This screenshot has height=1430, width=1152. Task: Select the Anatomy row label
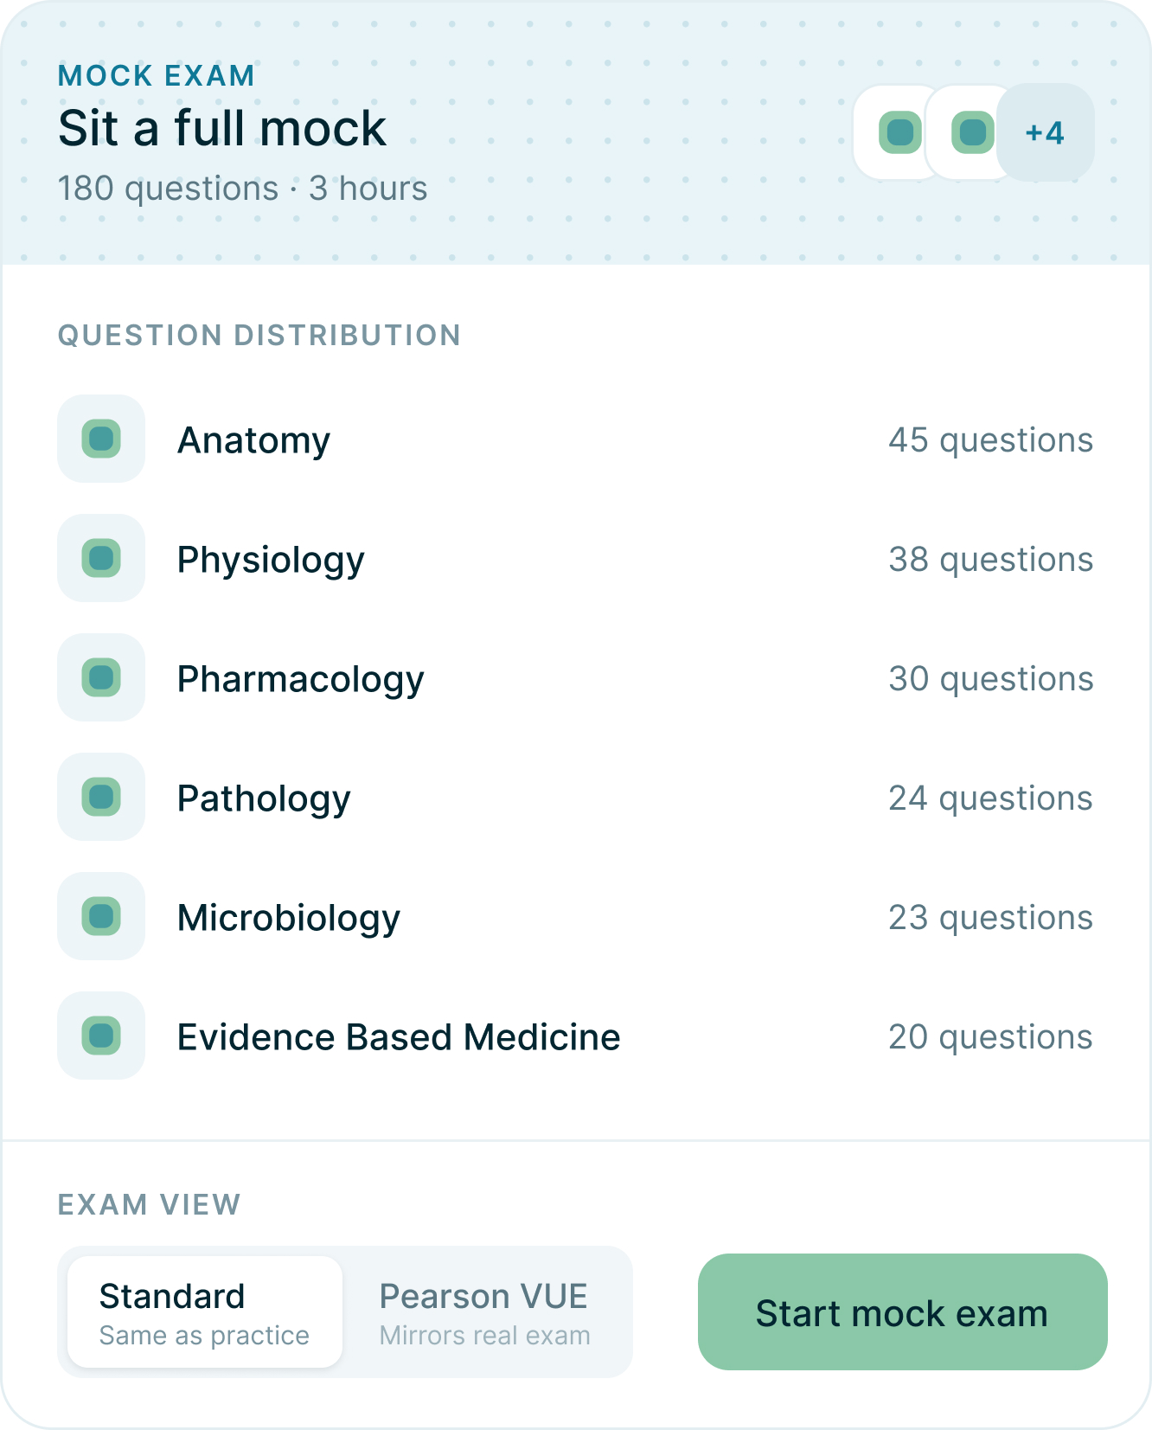(x=253, y=440)
